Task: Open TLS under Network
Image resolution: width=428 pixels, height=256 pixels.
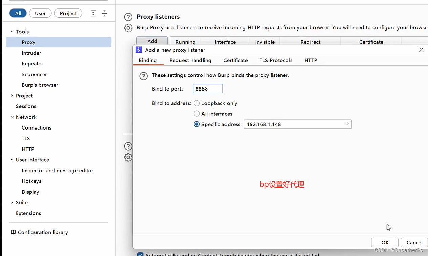Action: tap(26, 138)
